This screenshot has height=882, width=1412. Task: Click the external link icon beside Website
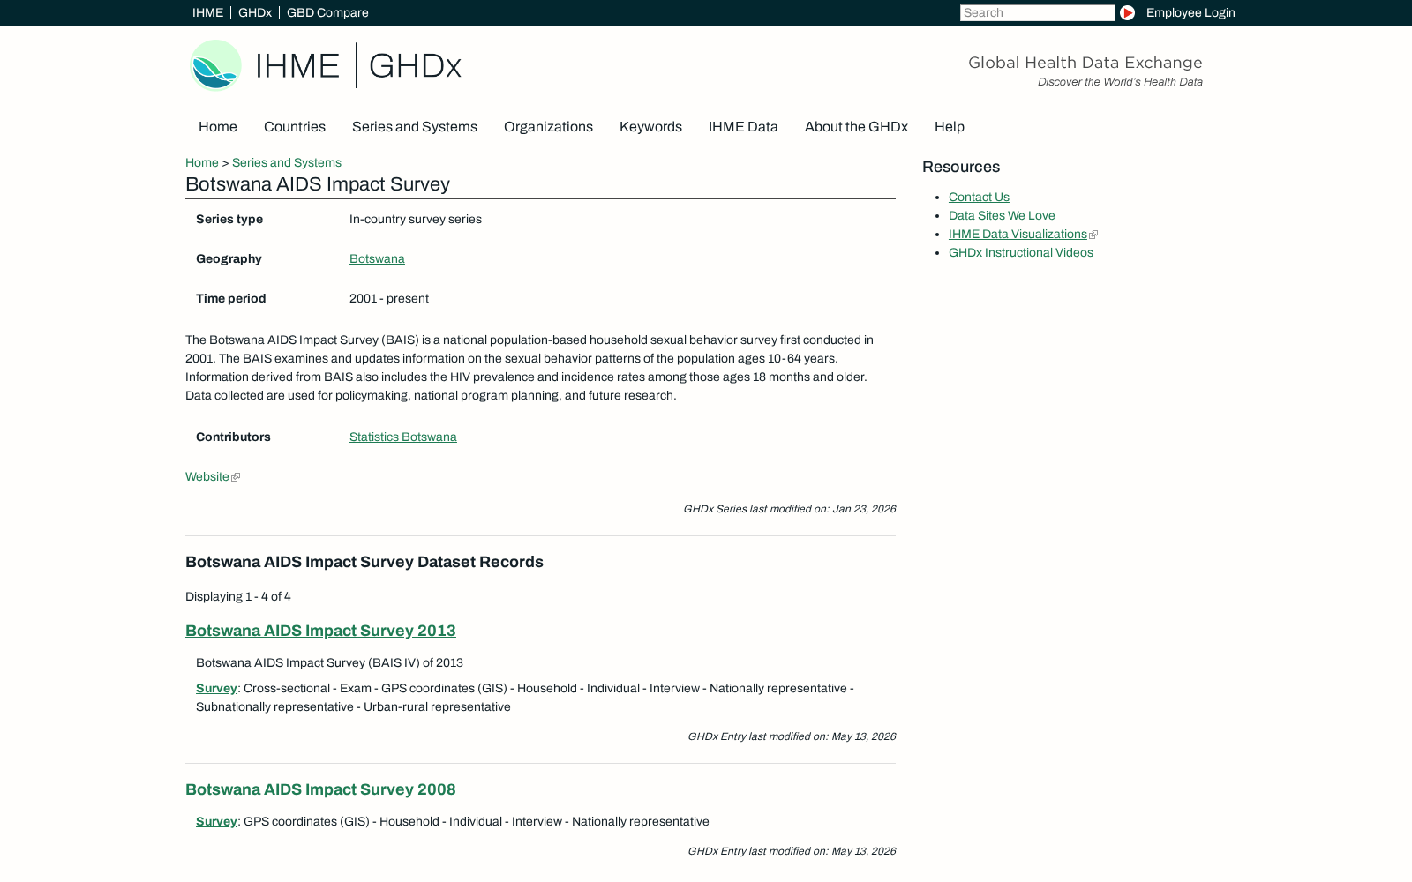(236, 477)
